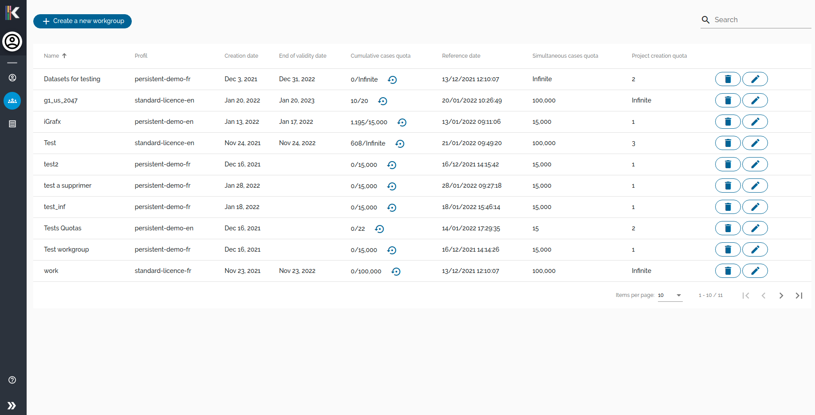Delete work workgroup
Viewport: 815px width, 415px height.
tap(728, 271)
